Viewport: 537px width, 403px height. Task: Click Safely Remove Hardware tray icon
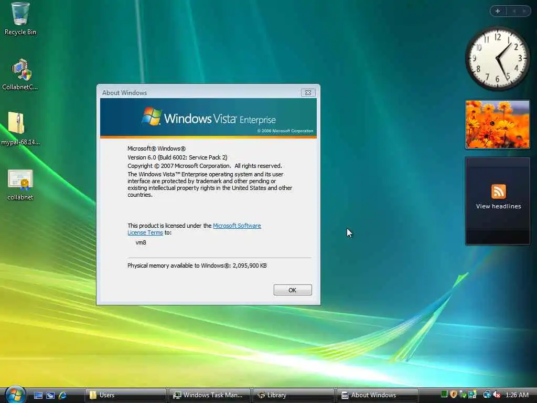point(463,395)
